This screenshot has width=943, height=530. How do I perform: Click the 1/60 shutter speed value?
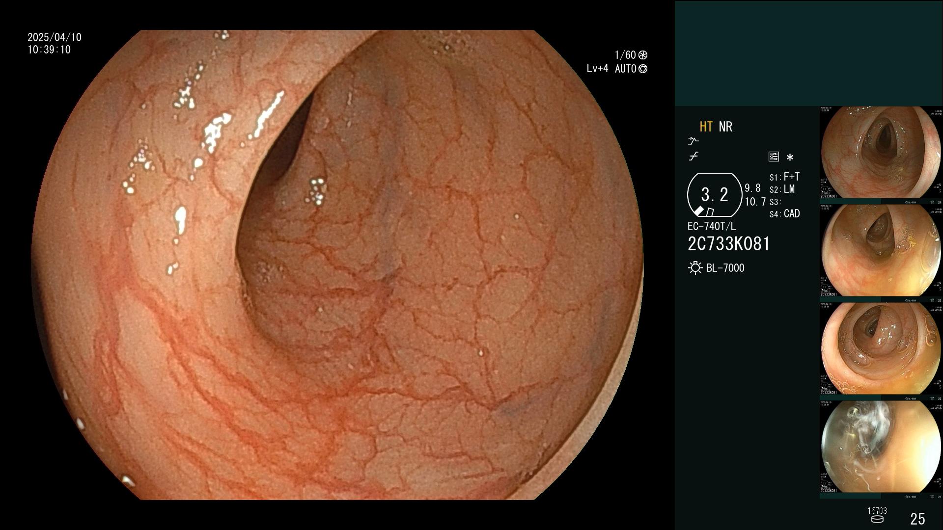pyautogui.click(x=625, y=55)
